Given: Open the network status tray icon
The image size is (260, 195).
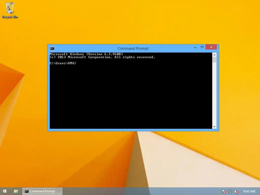Looking at the screenshot, I should click(x=230, y=191).
